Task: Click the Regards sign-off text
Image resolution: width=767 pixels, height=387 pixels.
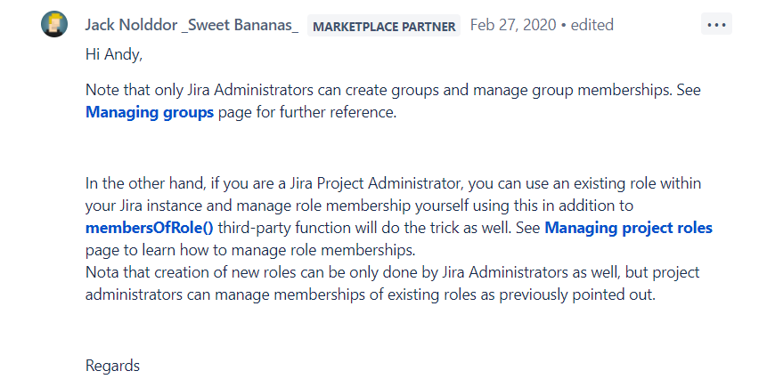Action: click(x=112, y=366)
